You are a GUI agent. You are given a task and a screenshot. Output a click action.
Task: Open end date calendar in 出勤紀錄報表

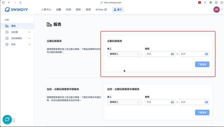pyautogui.click(x=206, y=54)
